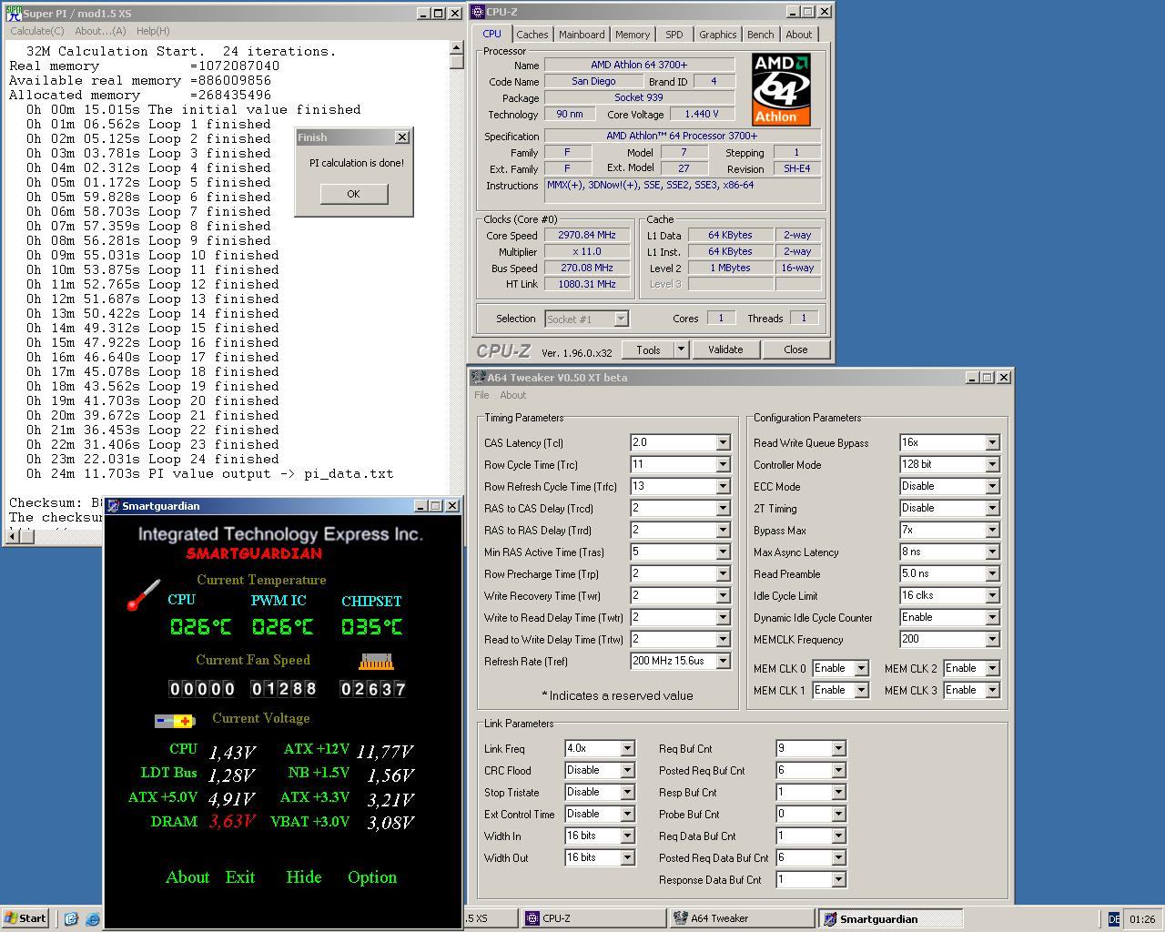Expand the Req Buf Cnt dropdown
Viewport: 1165px width, 932px height.
click(838, 749)
